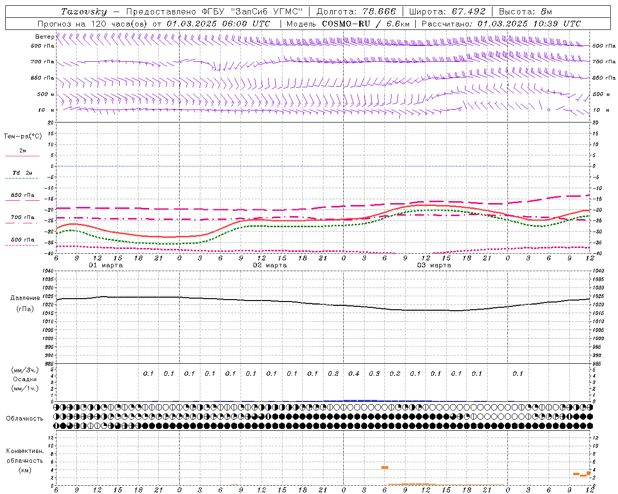The width and height of the screenshot is (618, 494).
Task: Click the Давление pressure panel label
Action: (25, 298)
